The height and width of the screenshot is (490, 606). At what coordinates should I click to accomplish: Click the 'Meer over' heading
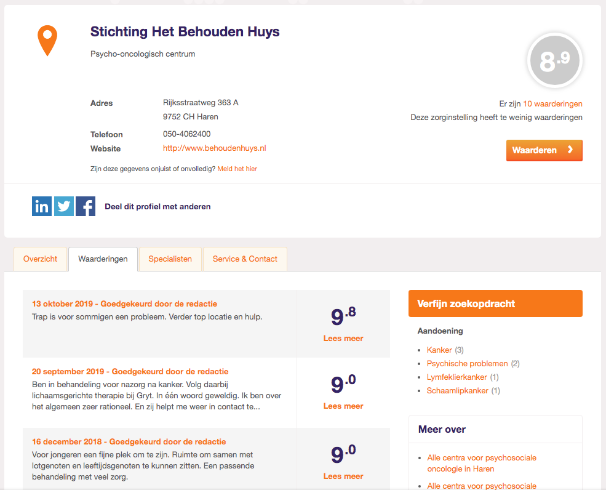(442, 429)
